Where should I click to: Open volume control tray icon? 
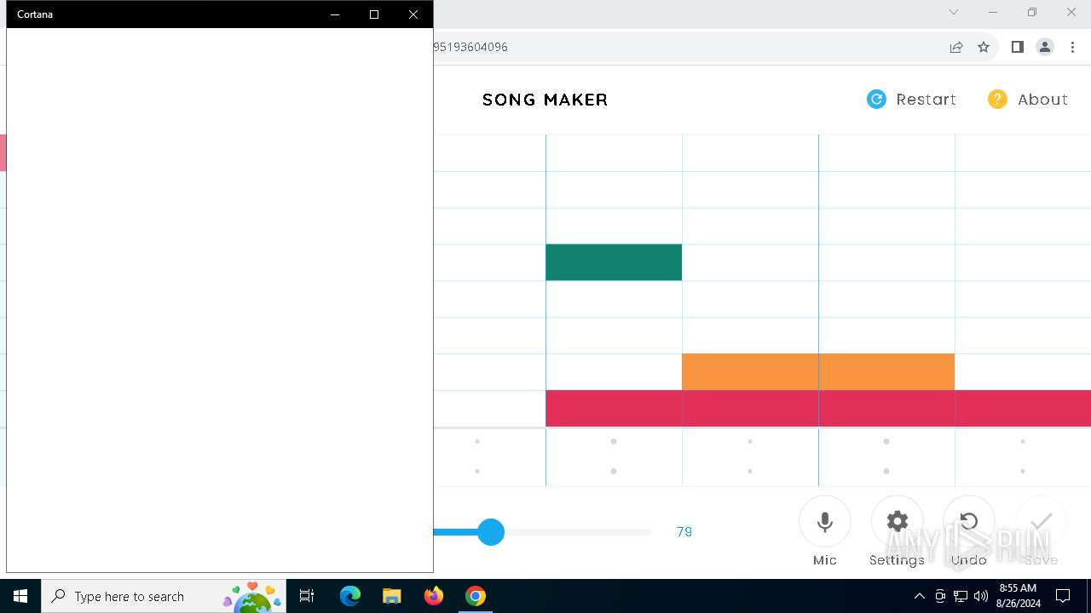pyautogui.click(x=981, y=596)
